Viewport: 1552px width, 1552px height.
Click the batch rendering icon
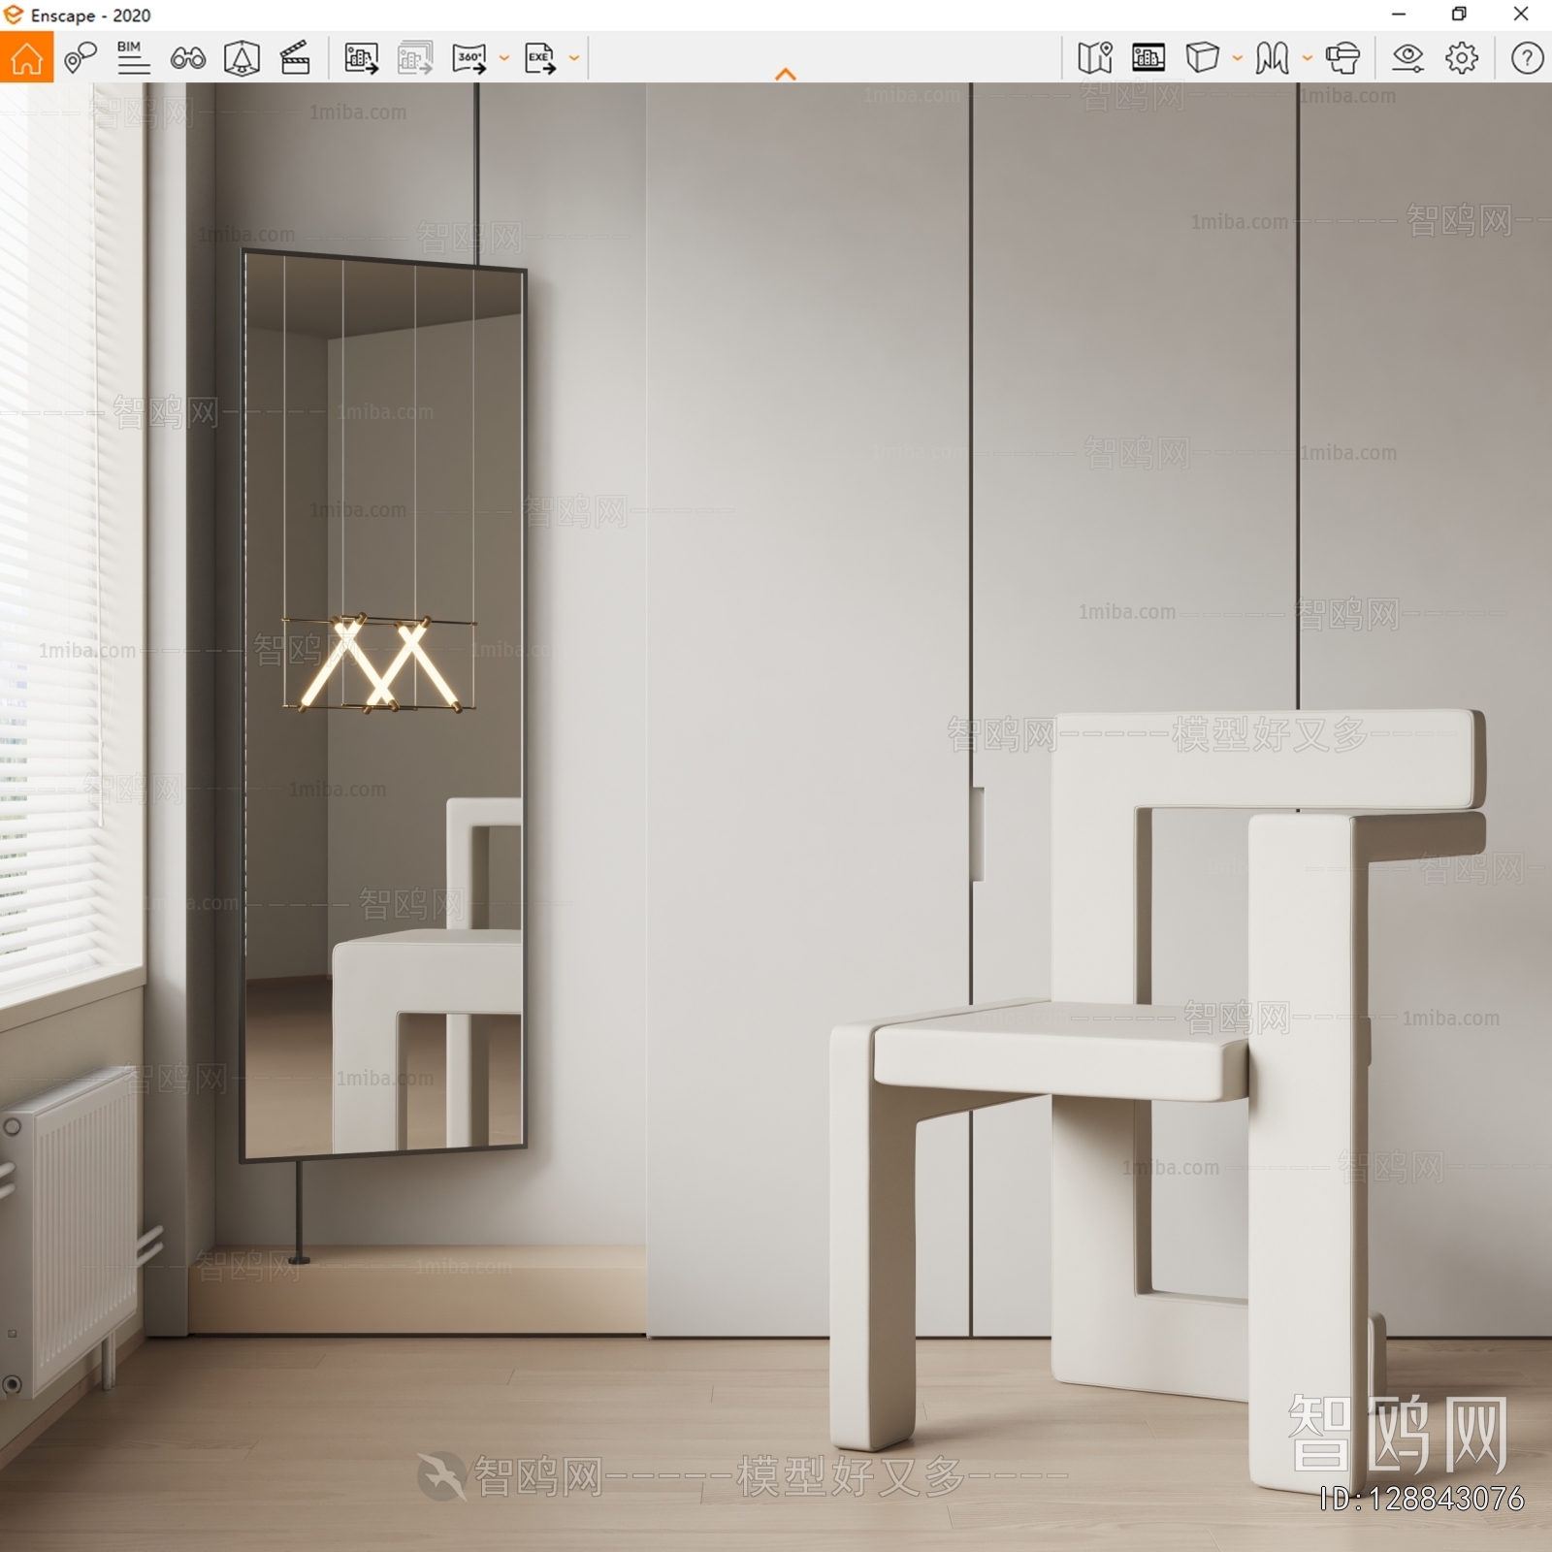point(415,58)
